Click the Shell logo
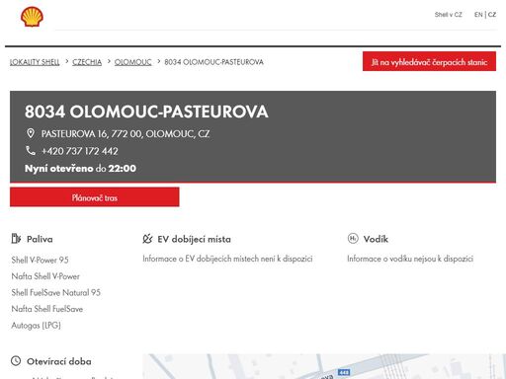 (x=32, y=17)
